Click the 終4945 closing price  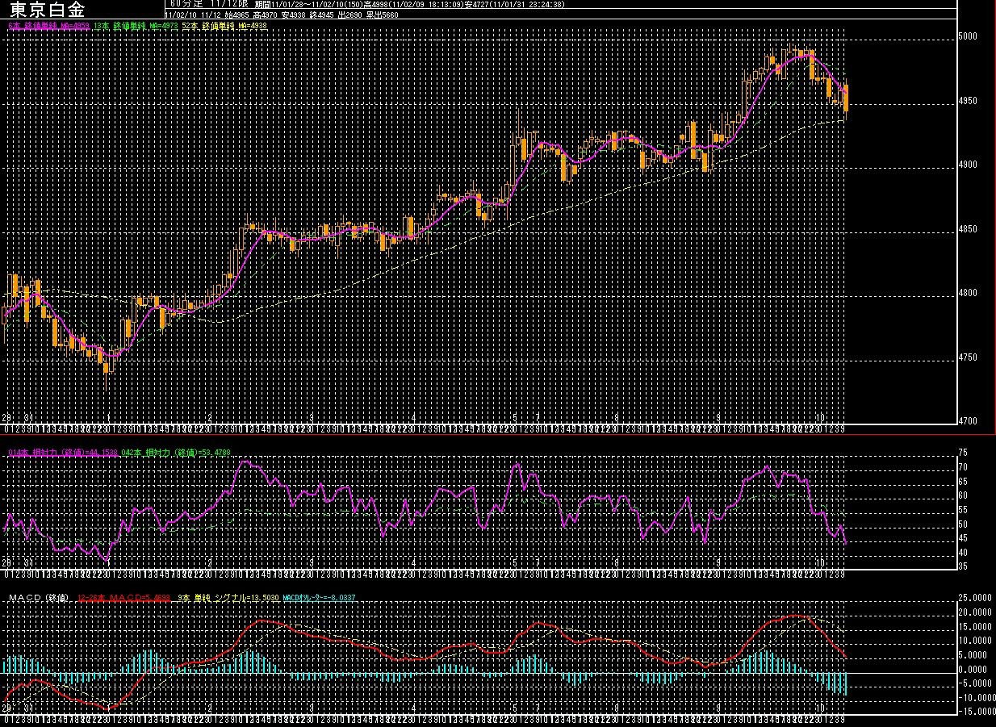click(322, 15)
